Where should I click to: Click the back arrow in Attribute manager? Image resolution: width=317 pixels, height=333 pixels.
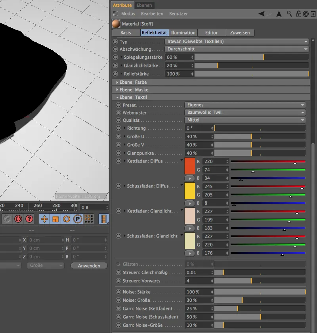262,14
